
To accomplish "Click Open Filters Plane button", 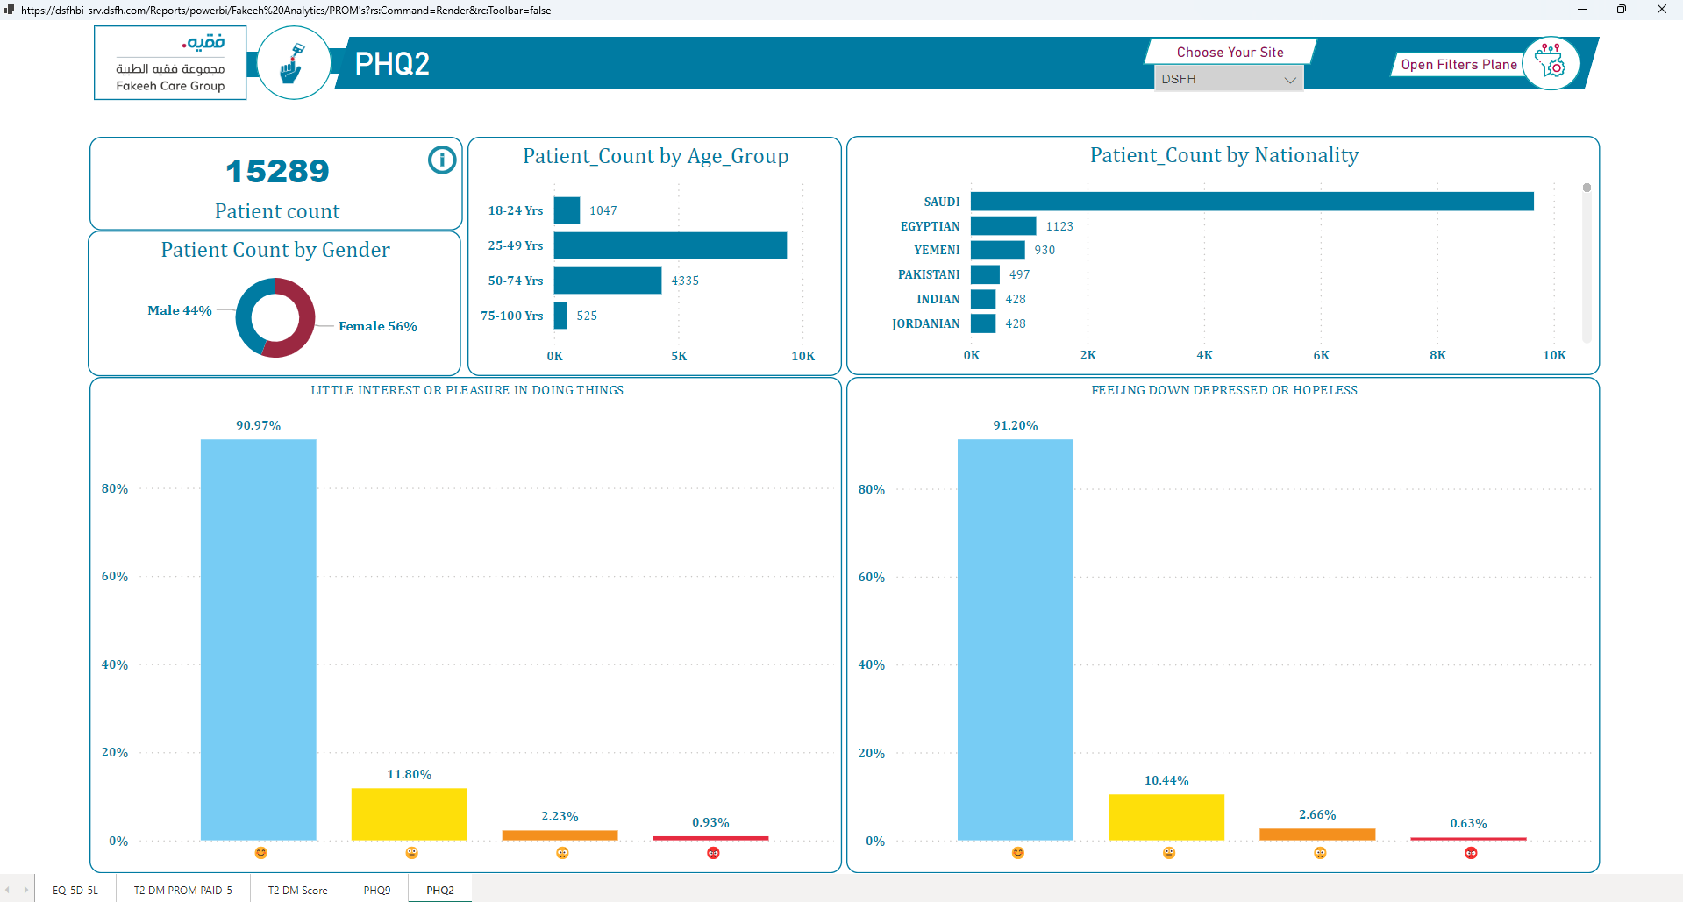I will tap(1458, 65).
